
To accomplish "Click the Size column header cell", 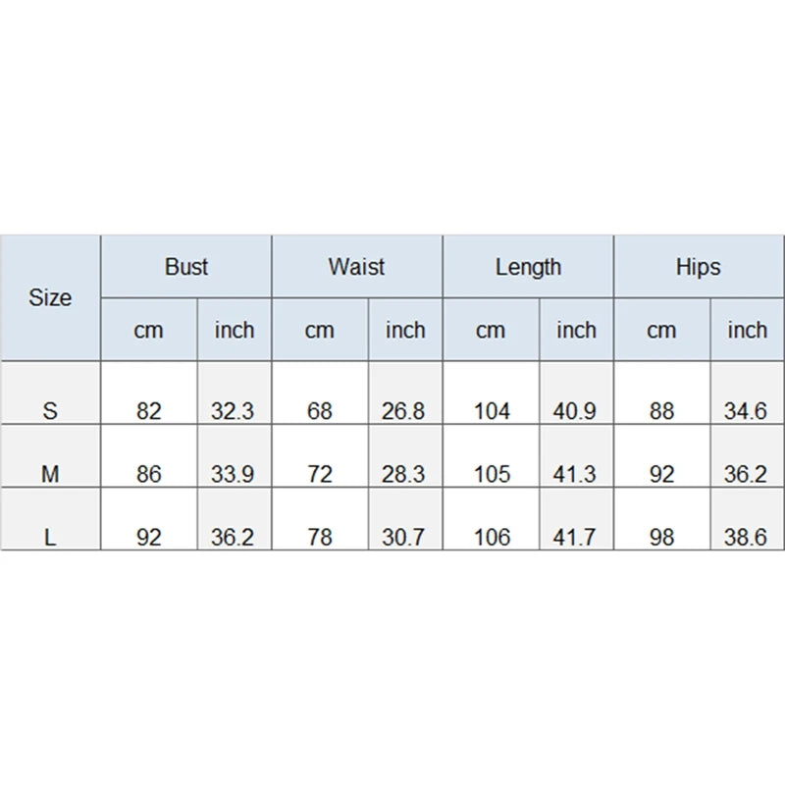I will tap(50, 297).
